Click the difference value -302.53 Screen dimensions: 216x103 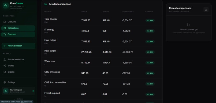click(126, 73)
